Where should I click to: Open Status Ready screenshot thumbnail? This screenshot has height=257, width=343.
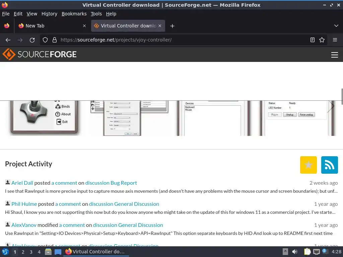297,118
